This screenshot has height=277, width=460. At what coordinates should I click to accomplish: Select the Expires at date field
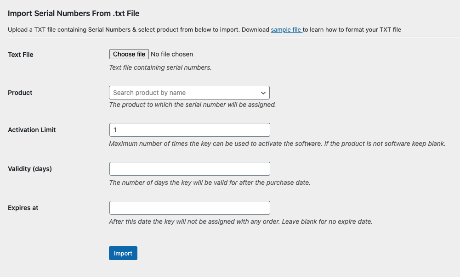(189, 208)
